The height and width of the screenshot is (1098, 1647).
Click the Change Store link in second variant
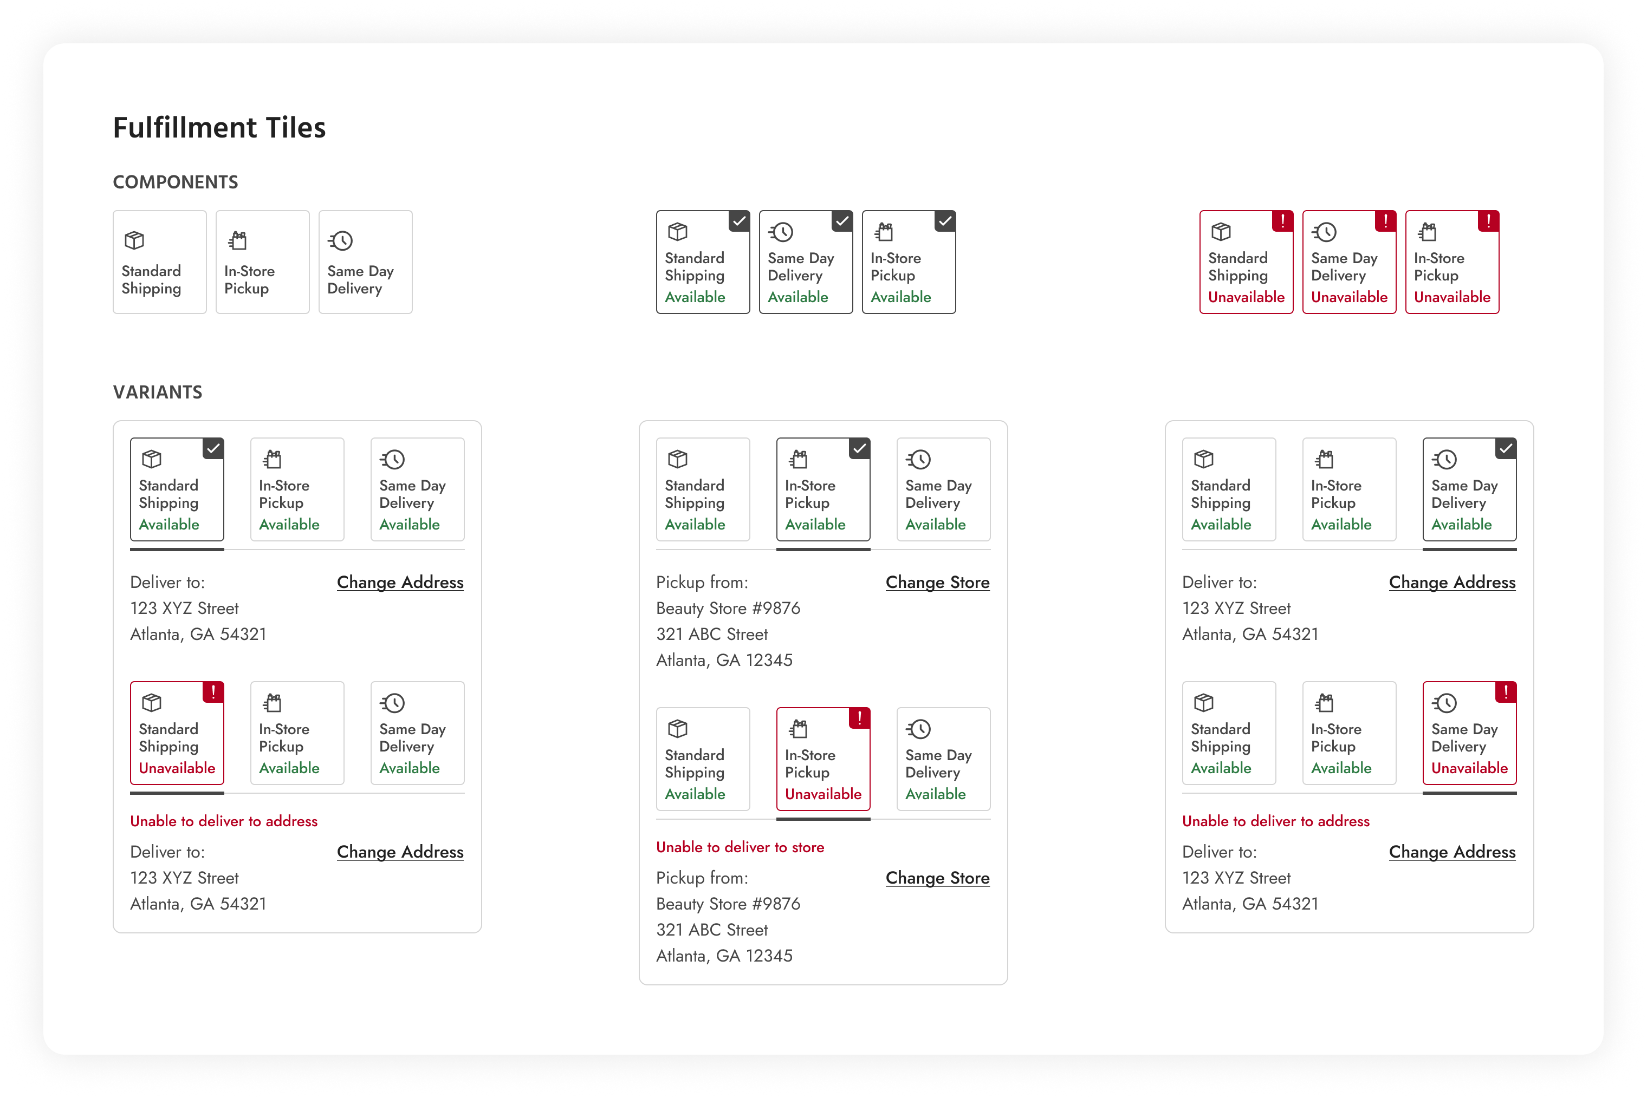pyautogui.click(x=937, y=582)
